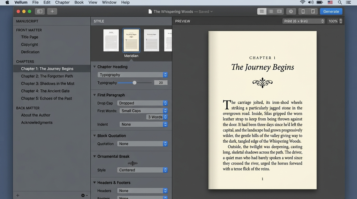Add item with bottom-left plus icon
Screen dimensions: 357x199
[18, 196]
